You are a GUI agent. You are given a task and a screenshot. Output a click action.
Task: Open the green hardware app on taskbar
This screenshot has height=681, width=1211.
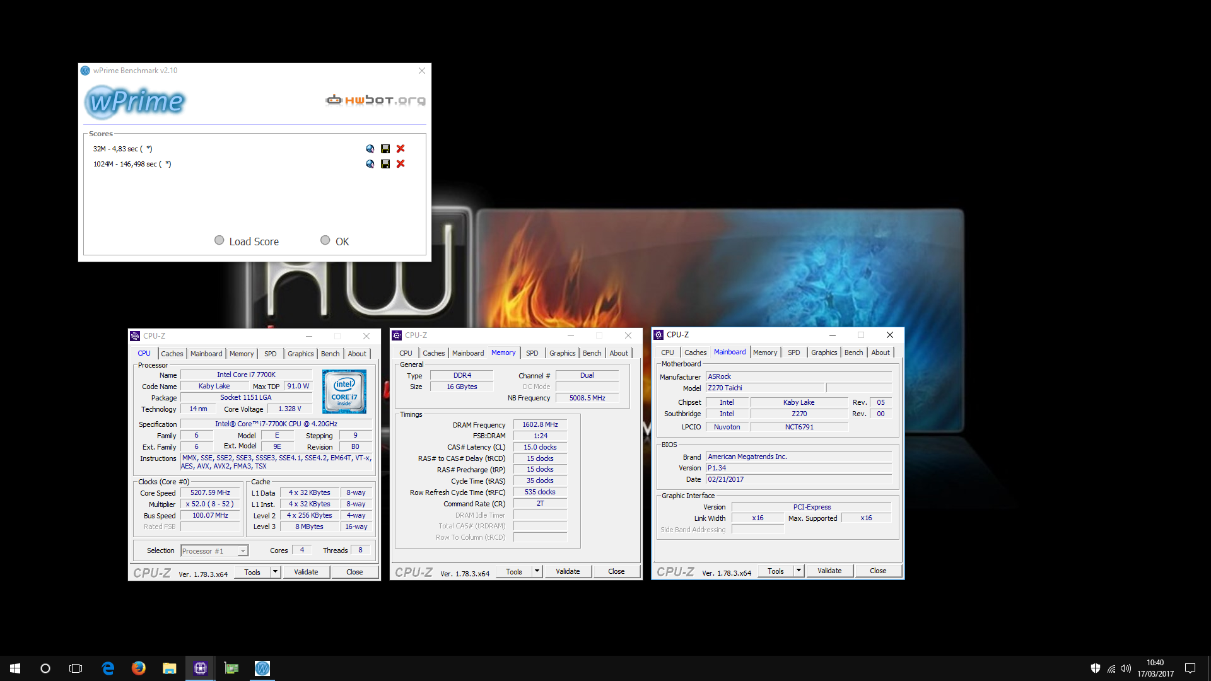click(231, 668)
